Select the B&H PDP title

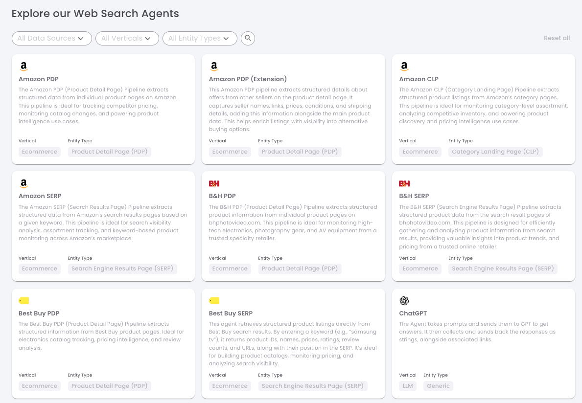click(222, 196)
